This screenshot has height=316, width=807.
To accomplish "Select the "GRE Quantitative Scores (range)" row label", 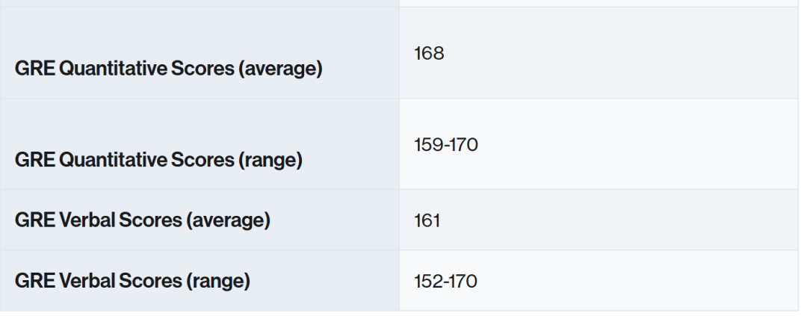I will click(157, 161).
